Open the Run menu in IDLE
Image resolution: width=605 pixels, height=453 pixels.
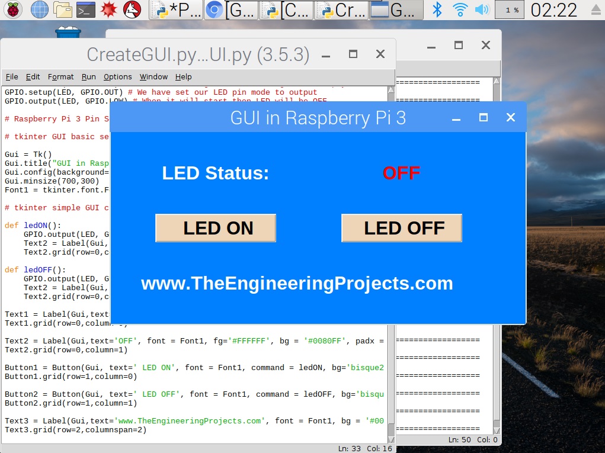(x=89, y=77)
